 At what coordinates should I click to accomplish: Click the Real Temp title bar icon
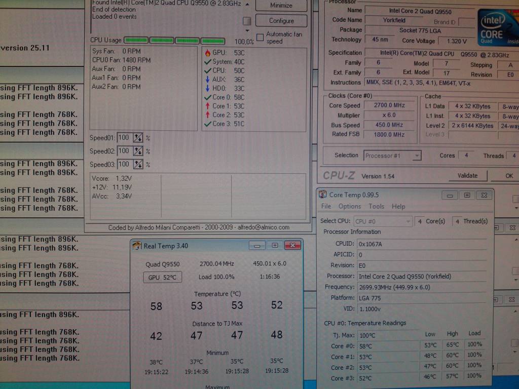(137, 246)
